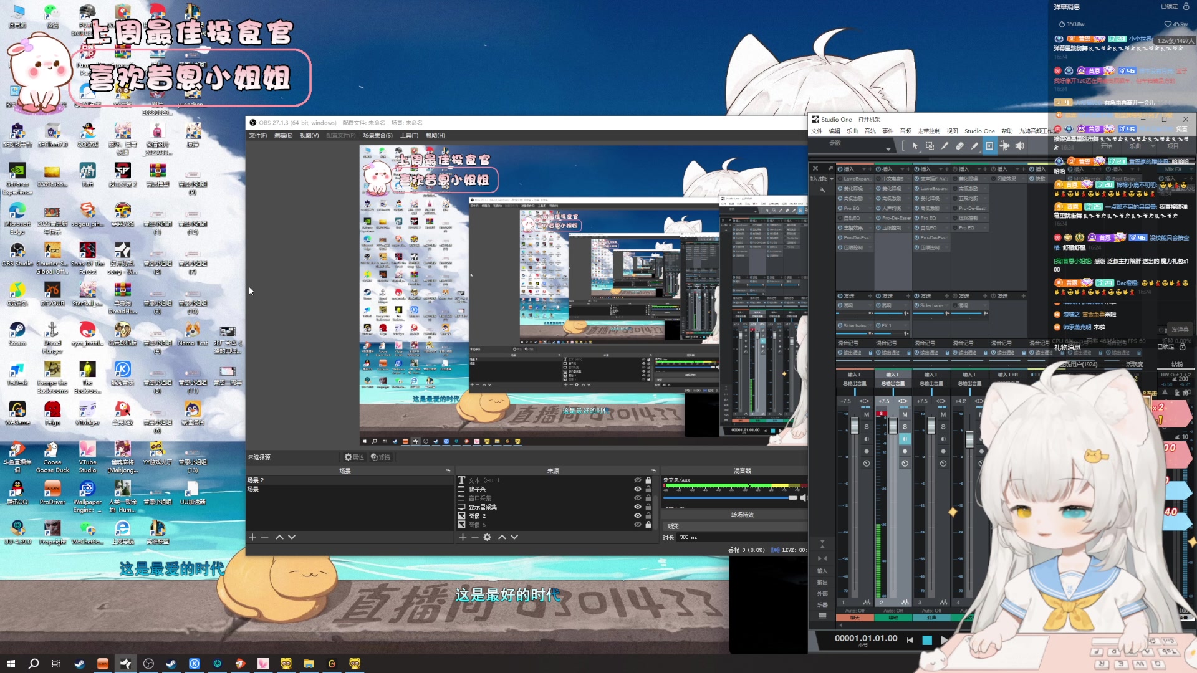Expand the 参数 dropdown arrow in Studio One
This screenshot has height=673, width=1197.
point(888,149)
